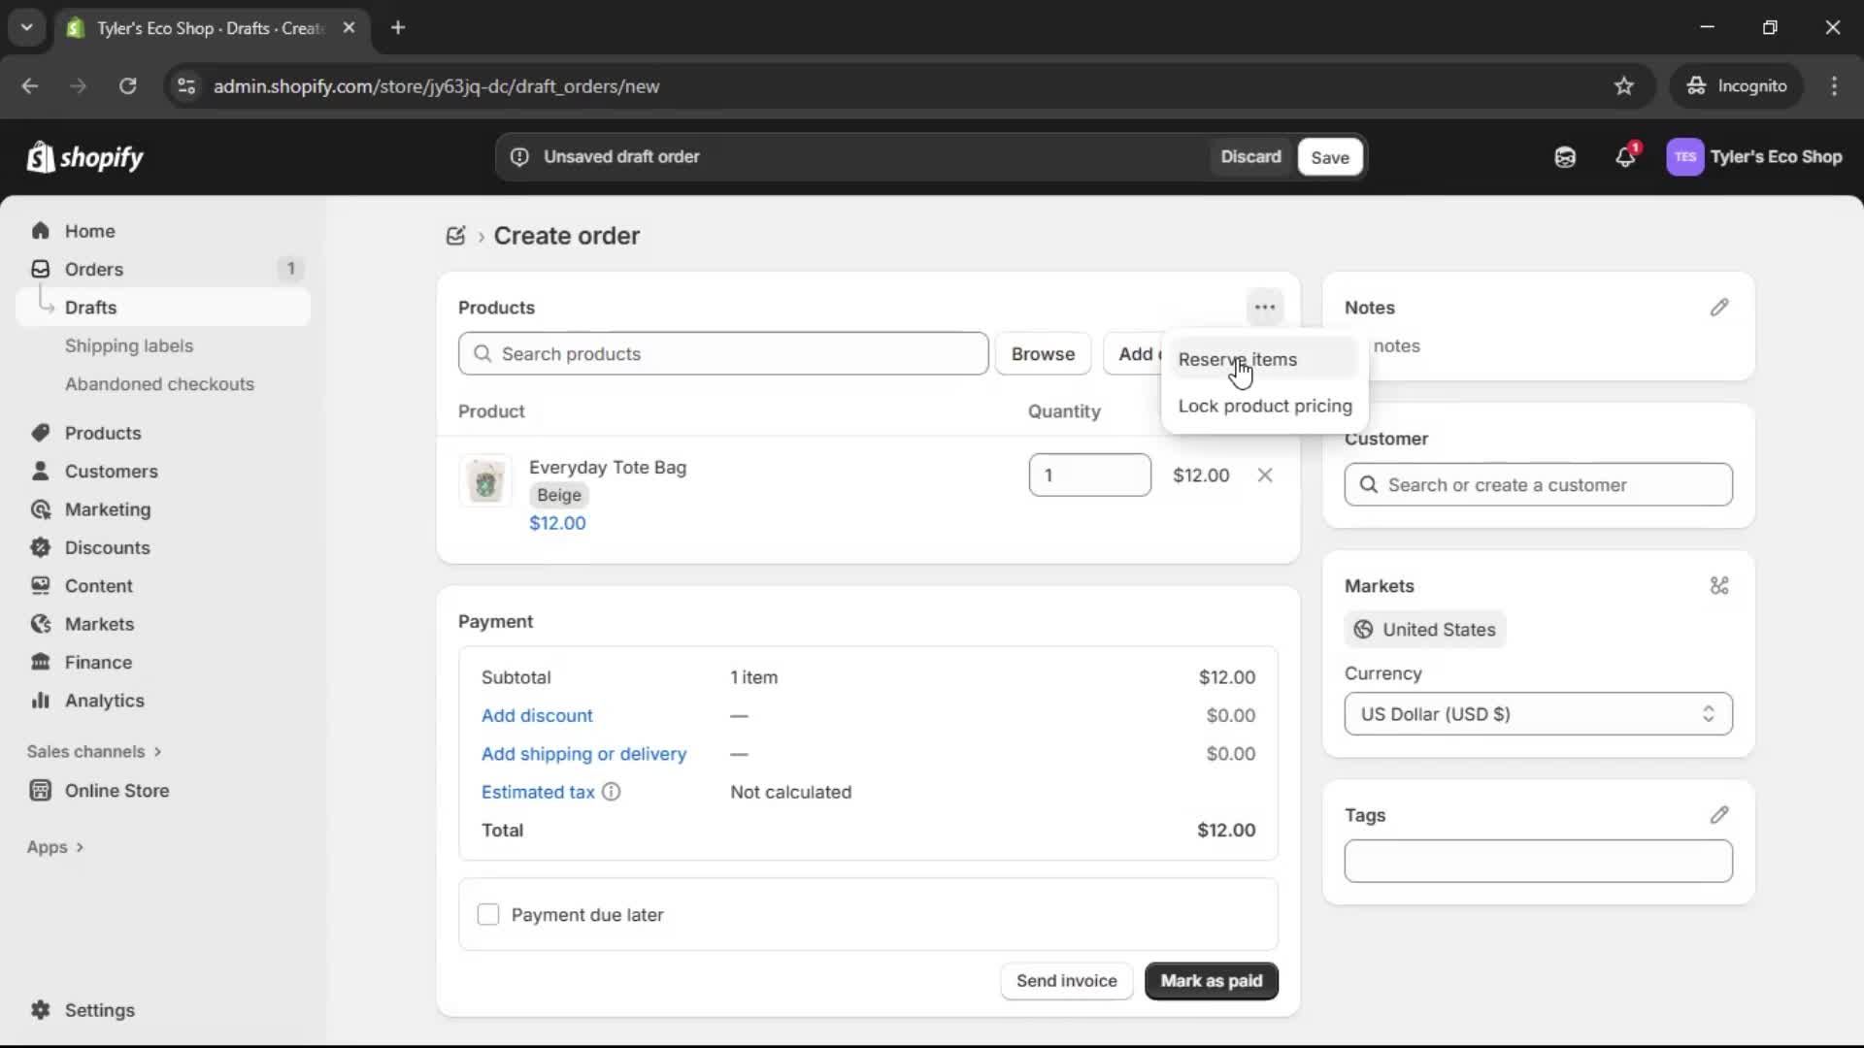Open the Markets manage icon
Image resolution: width=1864 pixels, height=1048 pixels.
pyautogui.click(x=1719, y=586)
